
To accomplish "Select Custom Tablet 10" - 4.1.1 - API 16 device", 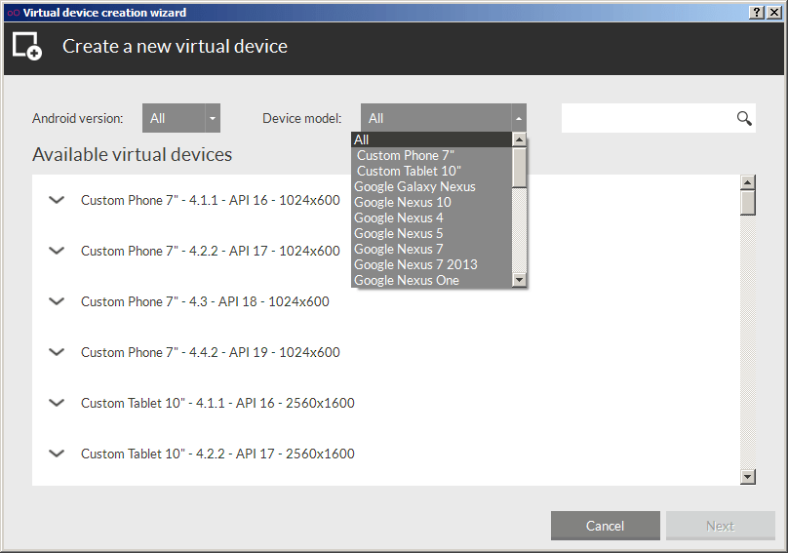I will click(217, 403).
